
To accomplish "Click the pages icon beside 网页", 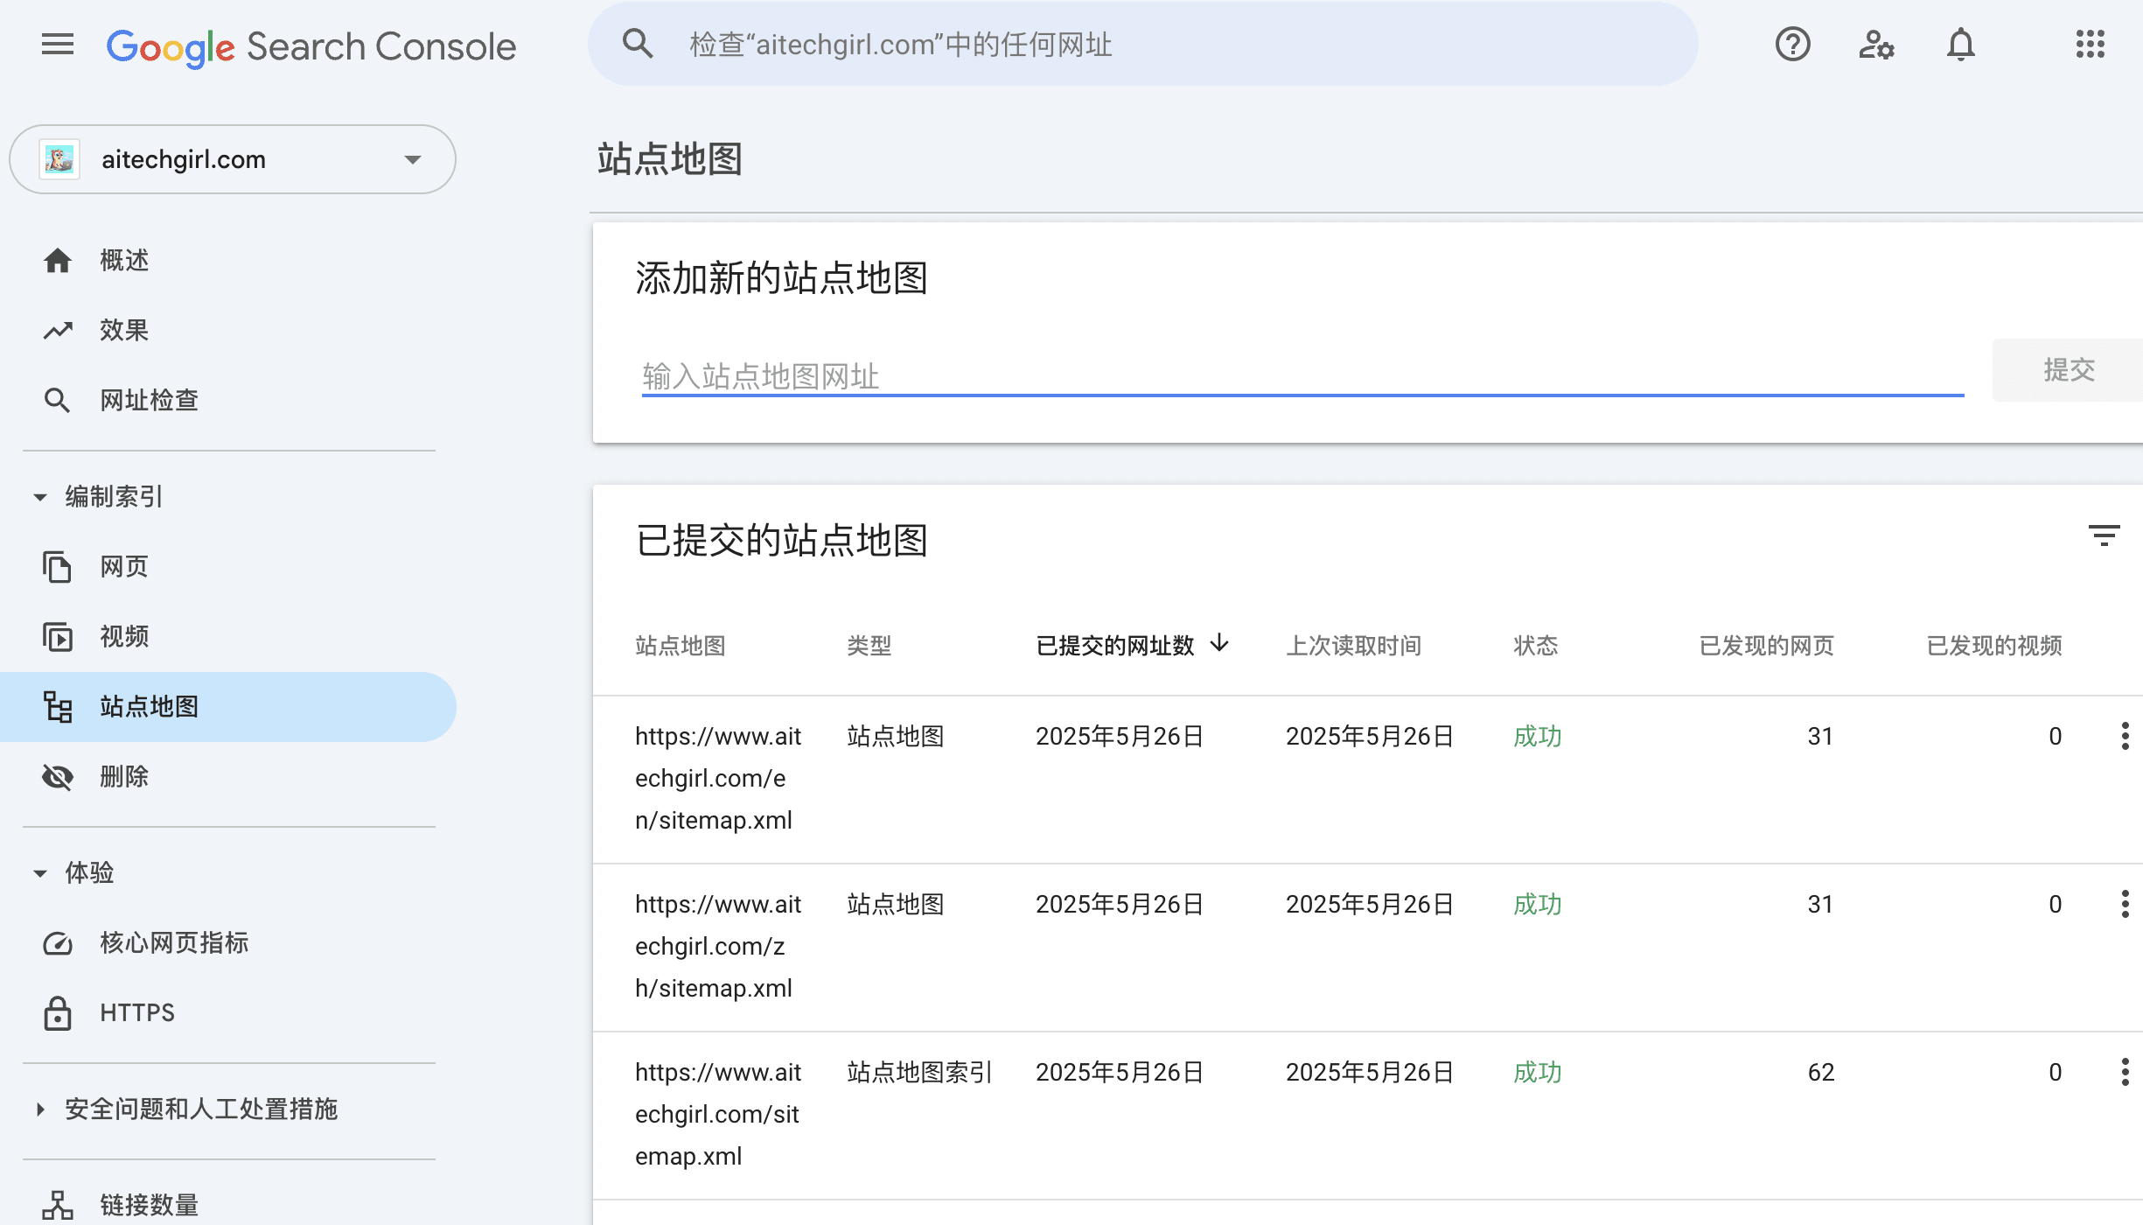I will point(58,567).
